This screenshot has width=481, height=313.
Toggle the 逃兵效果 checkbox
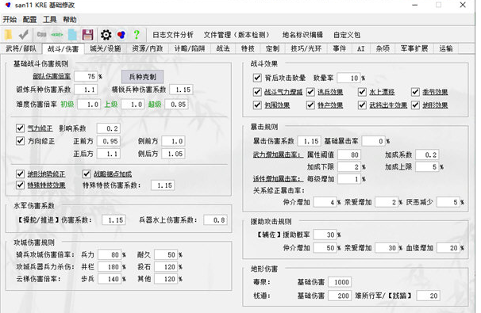click(x=310, y=92)
